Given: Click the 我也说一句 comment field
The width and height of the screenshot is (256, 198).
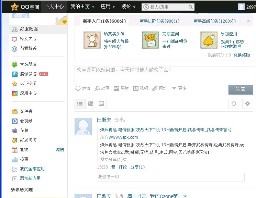Looking at the screenshot, I should [x=171, y=177].
